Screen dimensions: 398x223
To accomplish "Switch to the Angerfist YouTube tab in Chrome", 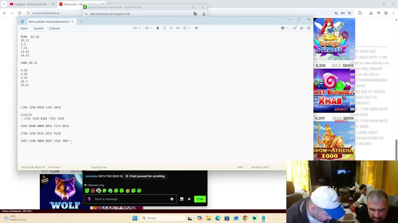I will (x=32, y=4).
